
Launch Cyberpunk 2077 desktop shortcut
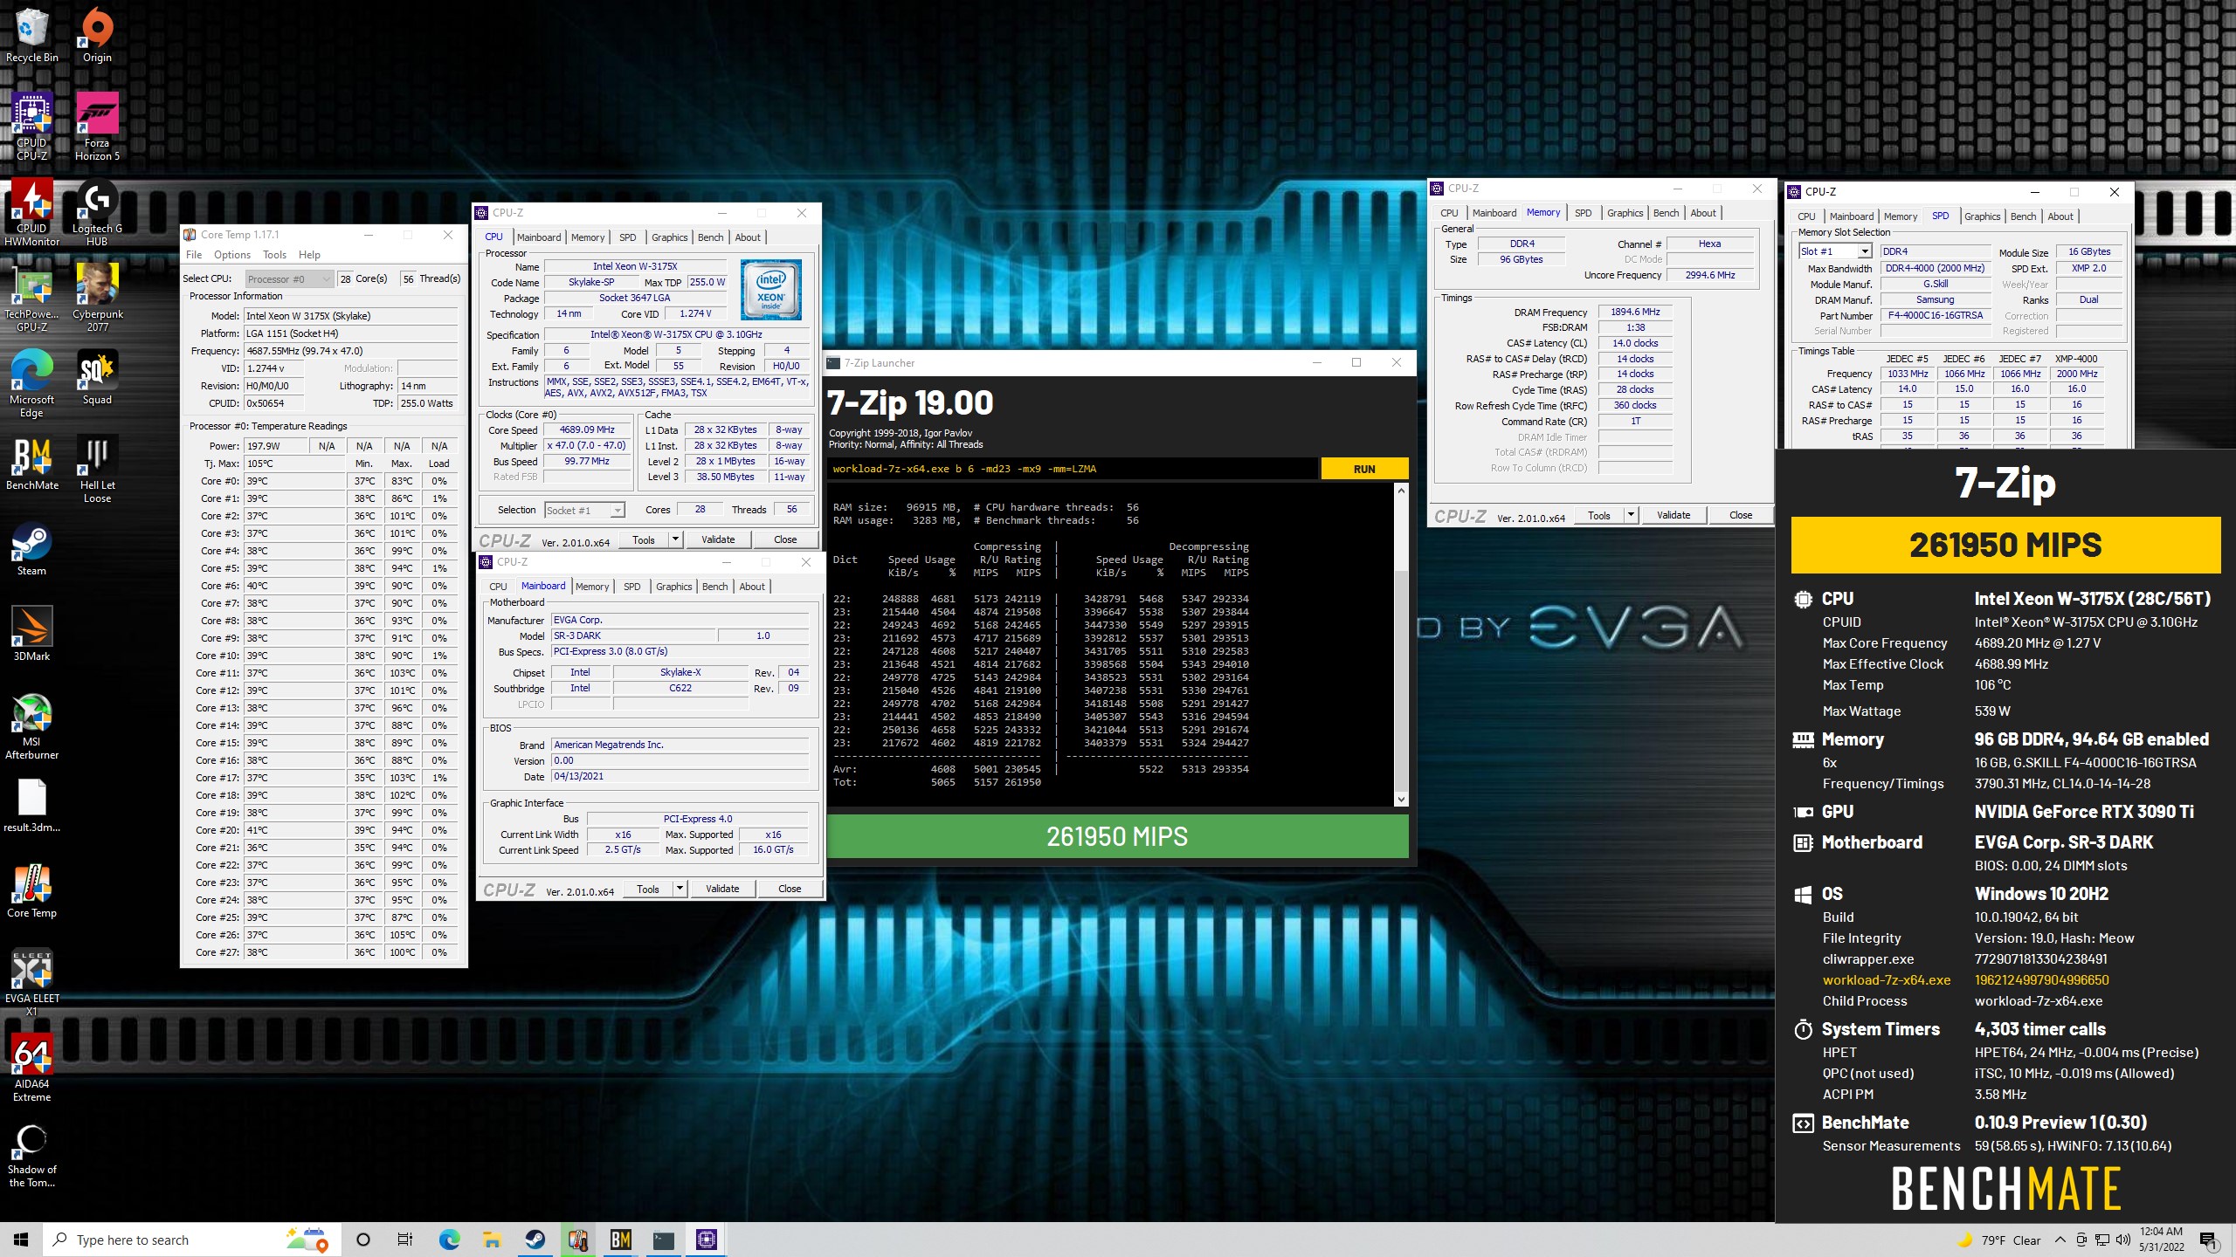pyautogui.click(x=97, y=298)
